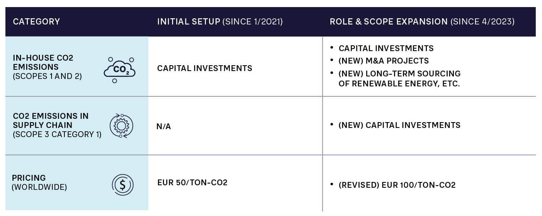Click the (SINCE 4/2023) date text
The width and height of the screenshot is (542, 216).
(482, 22)
